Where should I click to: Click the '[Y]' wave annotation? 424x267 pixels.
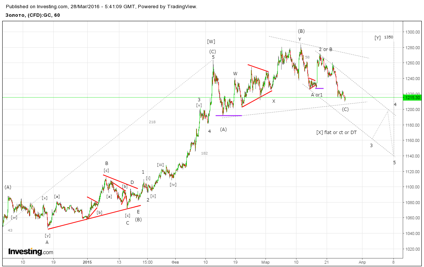[377, 38]
